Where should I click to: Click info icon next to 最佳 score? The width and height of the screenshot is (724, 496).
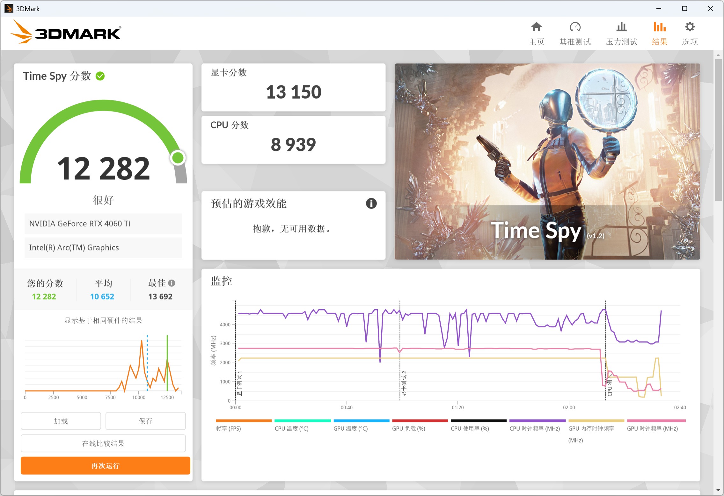coord(172,283)
